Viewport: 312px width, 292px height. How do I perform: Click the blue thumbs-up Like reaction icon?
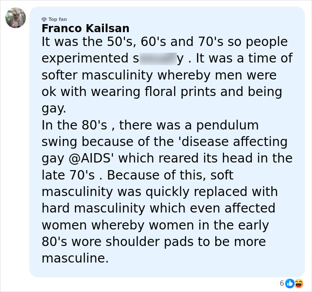click(290, 283)
